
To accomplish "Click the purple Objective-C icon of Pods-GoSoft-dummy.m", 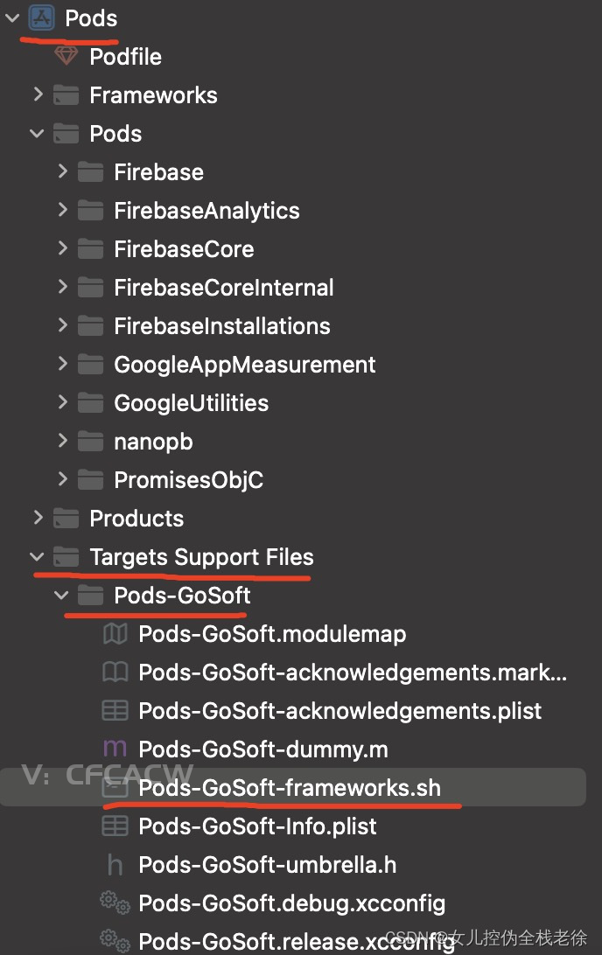I will click(x=115, y=749).
